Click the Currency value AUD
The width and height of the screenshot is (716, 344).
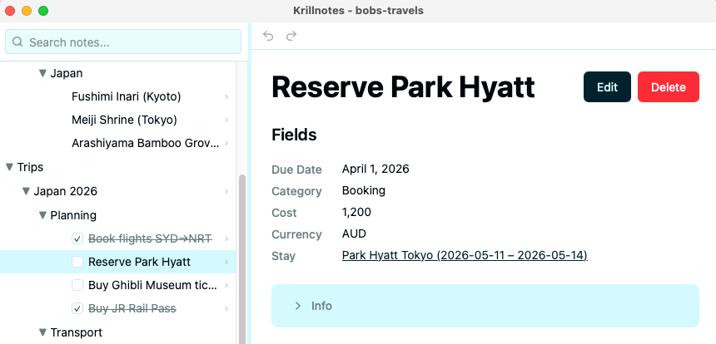click(x=354, y=233)
